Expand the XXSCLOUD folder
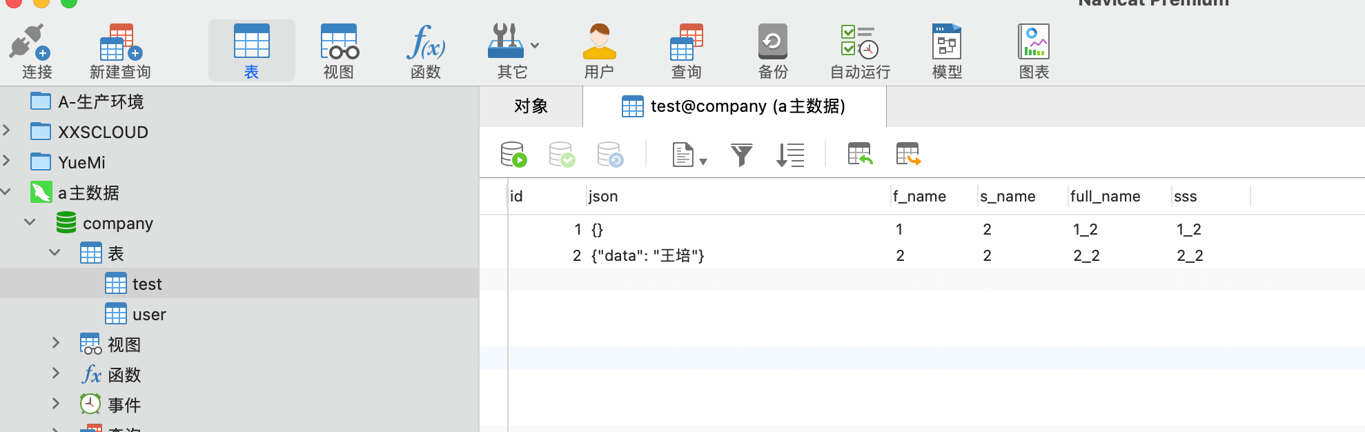Image resolution: width=1365 pixels, height=432 pixels. coord(6,130)
